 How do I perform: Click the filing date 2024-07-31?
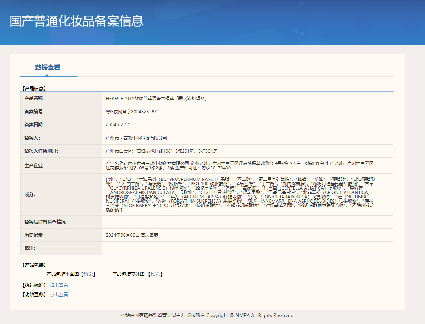[x=118, y=125]
